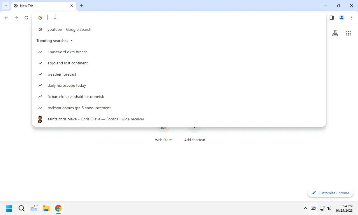This screenshot has height=215, width=358.
Task: Click the touch keyboard tray icon
Action: (x=313, y=208)
